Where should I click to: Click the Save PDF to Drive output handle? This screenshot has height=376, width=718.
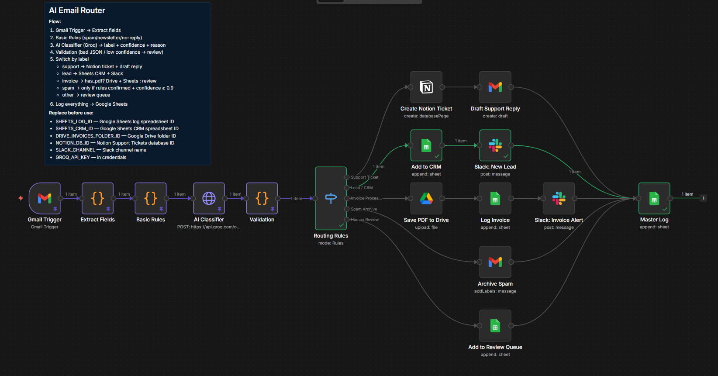click(442, 199)
